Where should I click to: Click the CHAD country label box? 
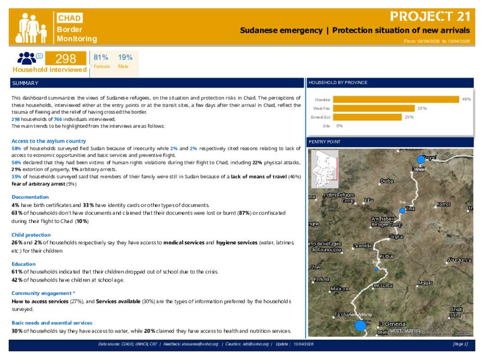pyautogui.click(x=69, y=18)
